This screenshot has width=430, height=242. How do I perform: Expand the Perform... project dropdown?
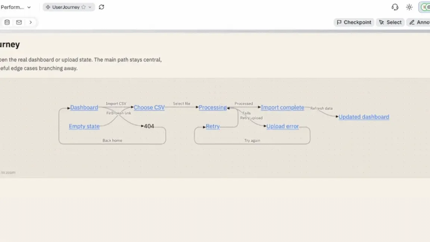[29, 7]
